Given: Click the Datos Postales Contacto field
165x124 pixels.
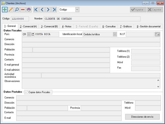Looking at the screenshot, I should coord(69,113).
